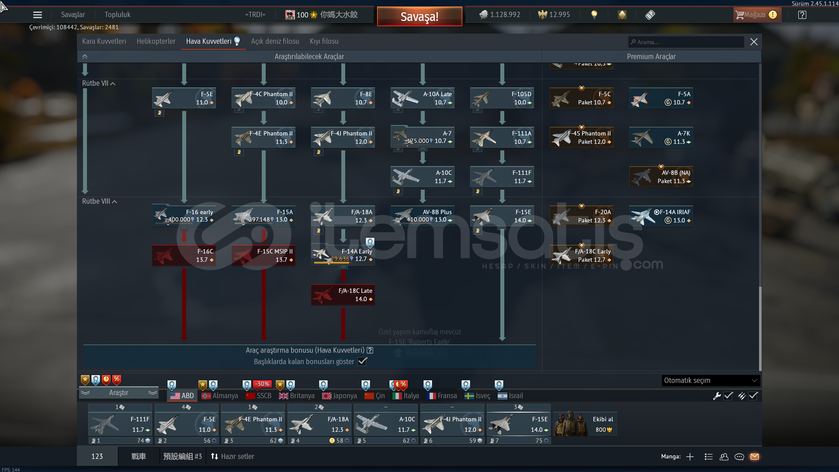Select the 123 preset tab
This screenshot has width=839, height=472.
97,457
